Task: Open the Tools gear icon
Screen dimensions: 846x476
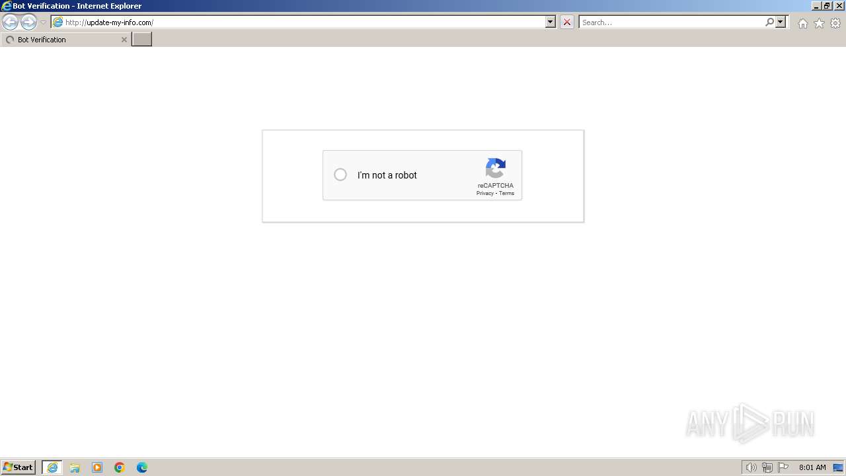Action: (x=835, y=23)
